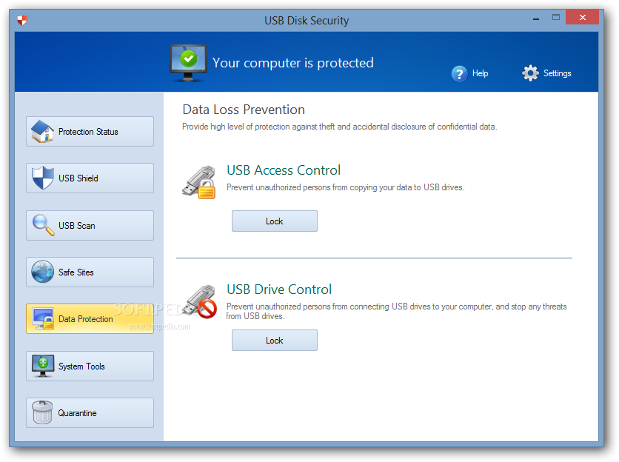Viewport: 619px width, 462px height.
Task: Click 'Prevent unauthorized persons from copying' description
Action: coord(346,187)
